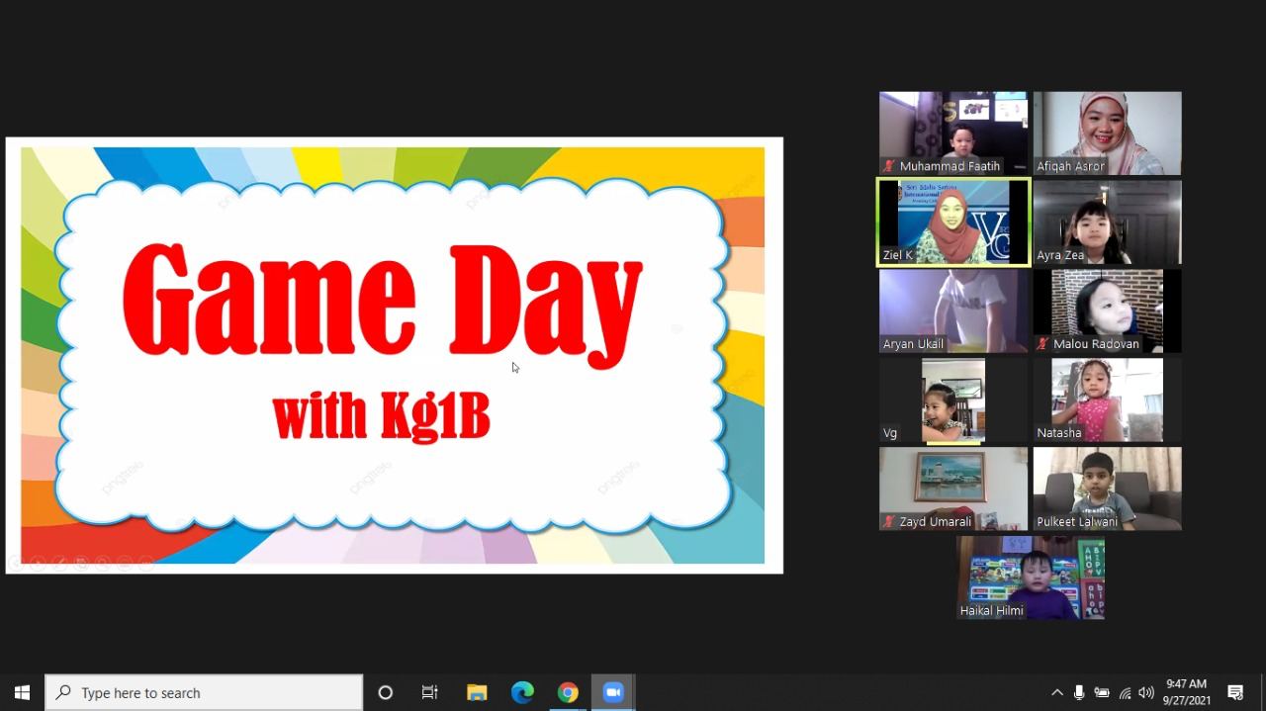Launch File Explorer from the taskbar
Viewport: 1266px width, 711px height.
(x=477, y=692)
